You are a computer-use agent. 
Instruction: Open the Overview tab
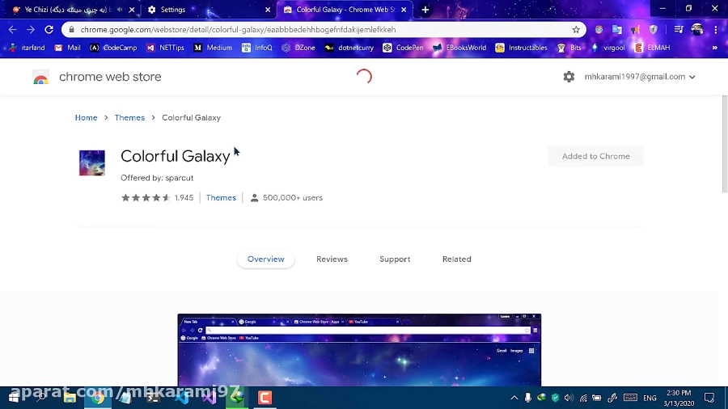click(265, 259)
